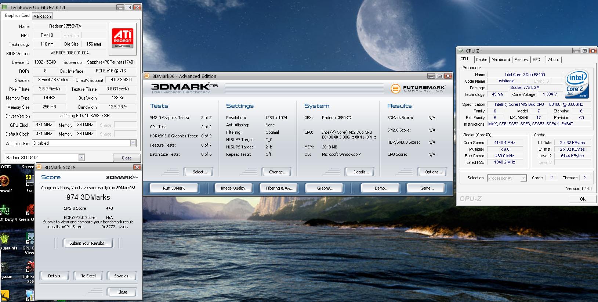Click the Run 3DMark button

click(x=174, y=188)
